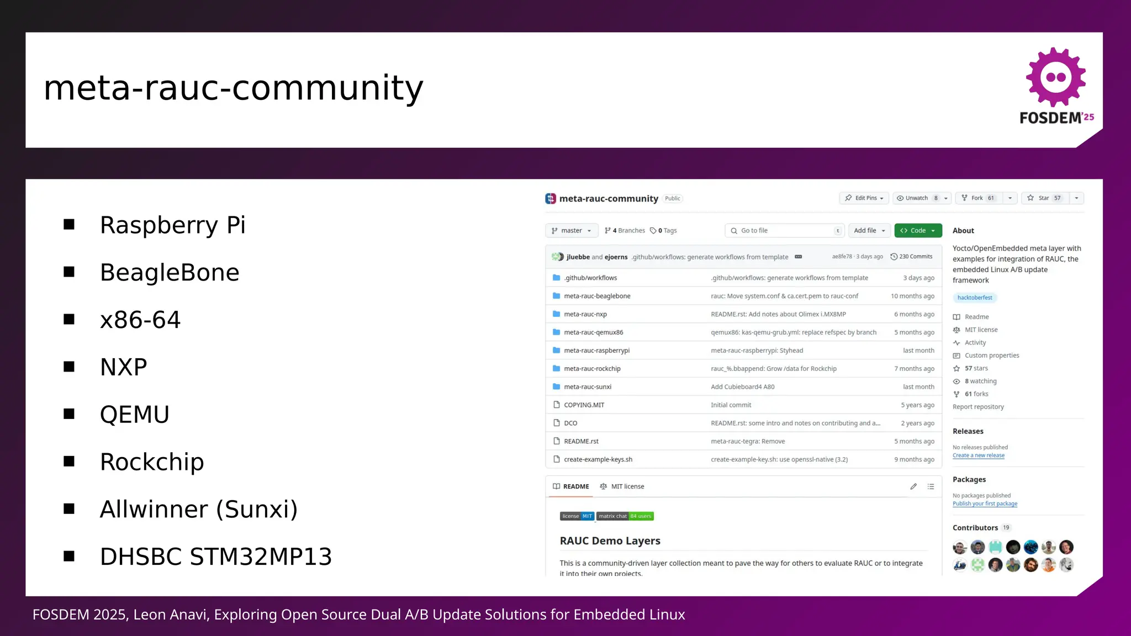The width and height of the screenshot is (1131, 636).
Task: Open the DCO file
Action: click(x=570, y=423)
